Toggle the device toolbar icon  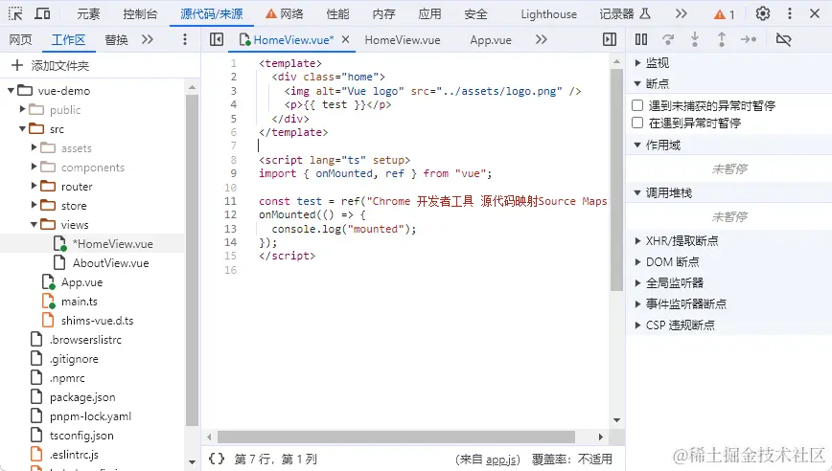(42, 13)
